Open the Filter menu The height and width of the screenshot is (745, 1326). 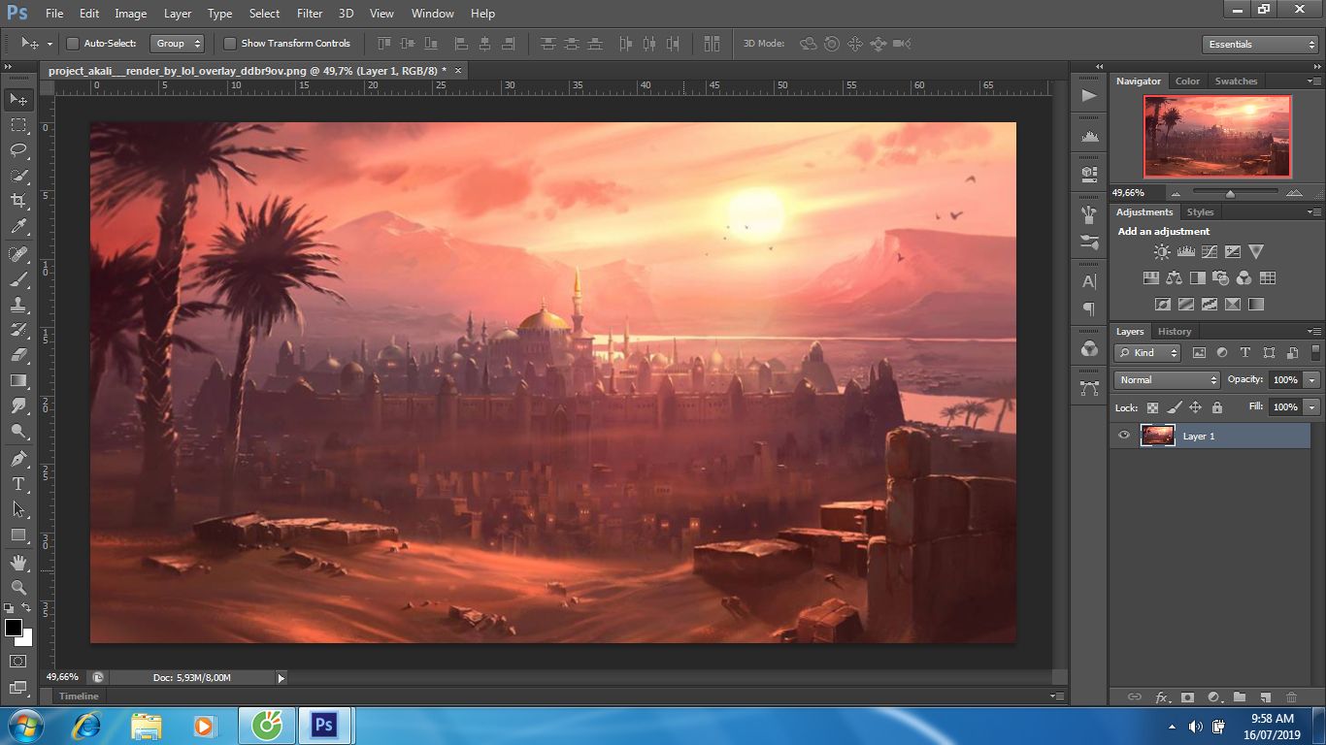pos(310,14)
